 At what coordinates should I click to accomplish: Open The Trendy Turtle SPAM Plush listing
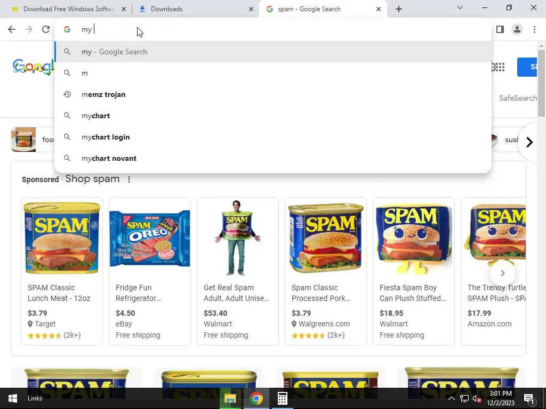[493, 271]
